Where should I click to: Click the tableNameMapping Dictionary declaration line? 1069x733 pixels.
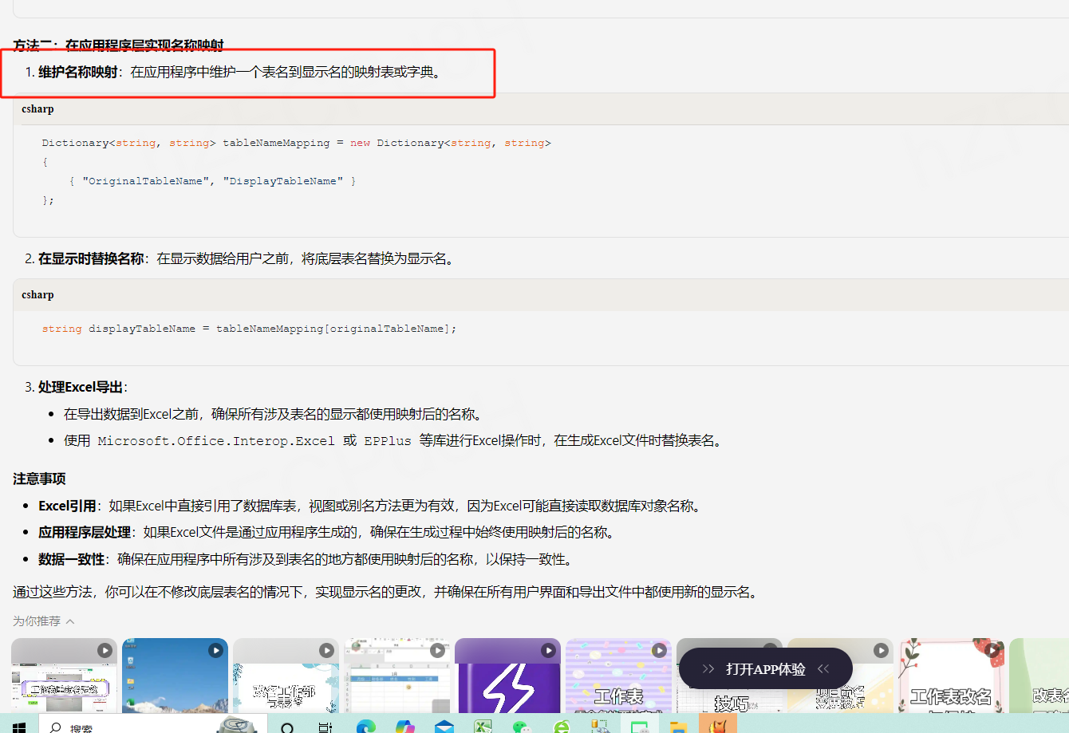pyautogui.click(x=296, y=143)
